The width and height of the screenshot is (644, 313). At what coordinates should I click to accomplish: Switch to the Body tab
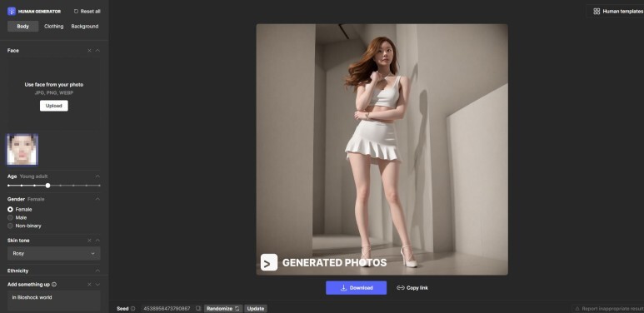(23, 27)
